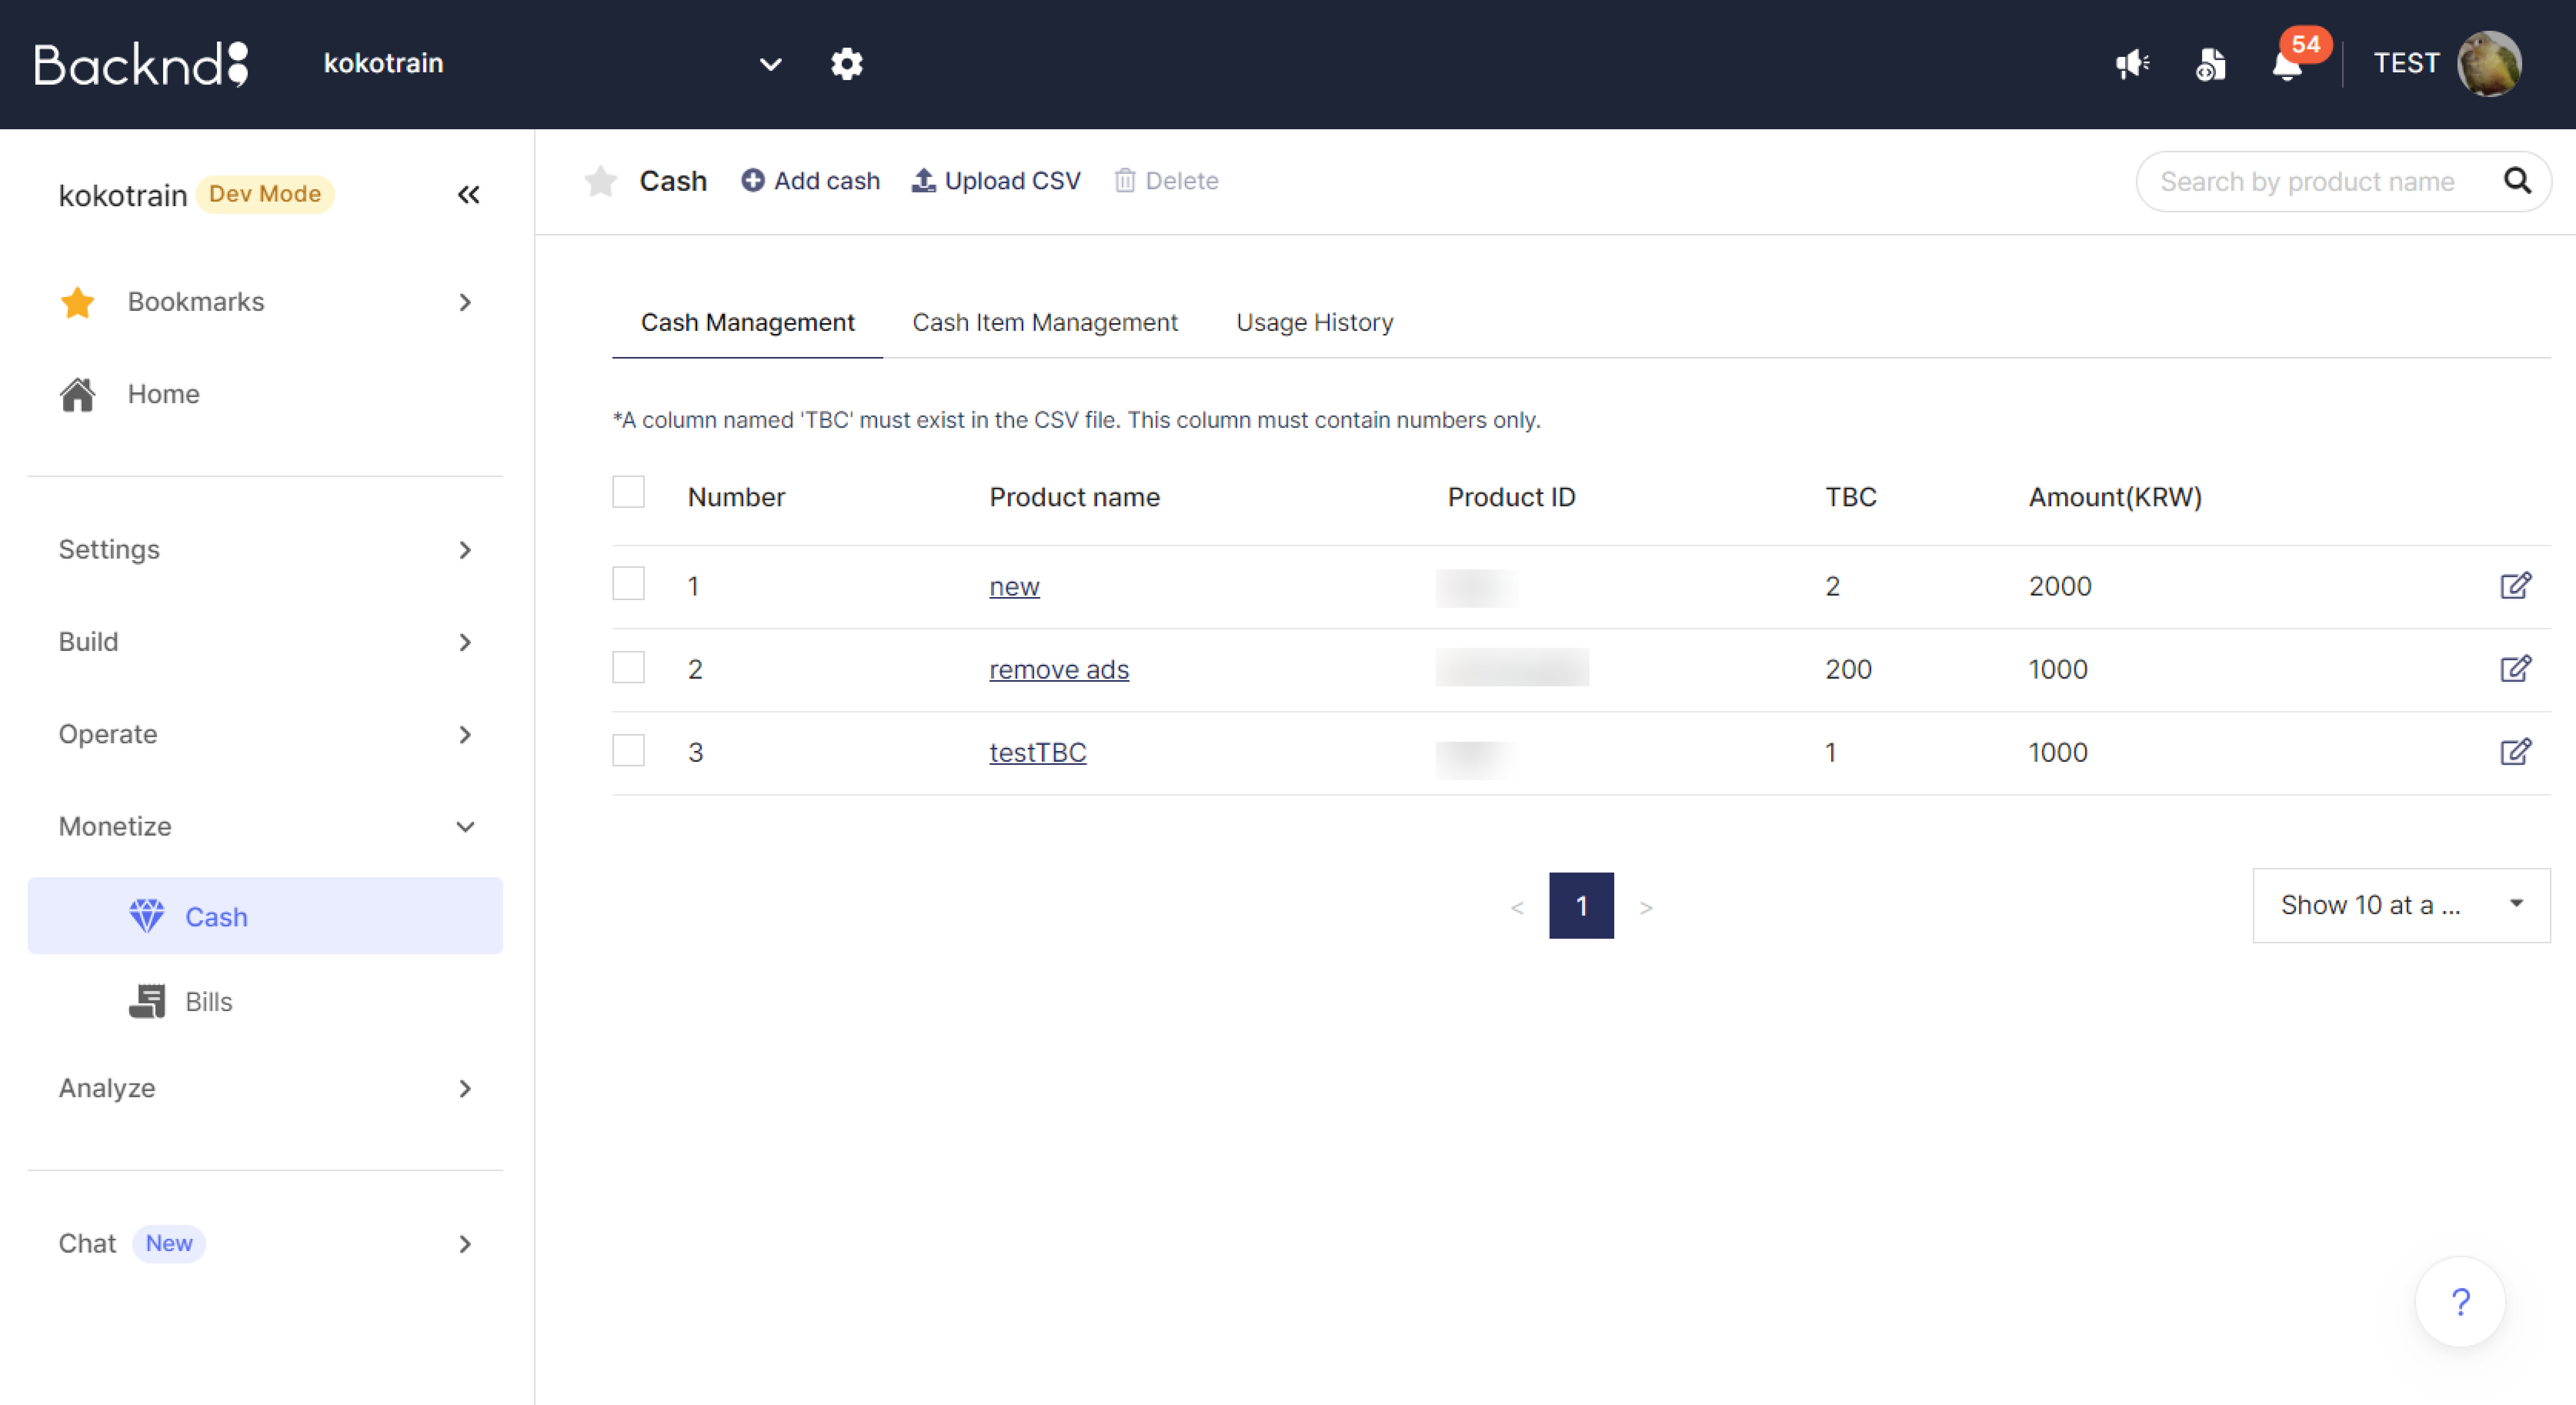This screenshot has width=2576, height=1405.
Task: Switch to Cash Management tab
Action: pos(747,323)
